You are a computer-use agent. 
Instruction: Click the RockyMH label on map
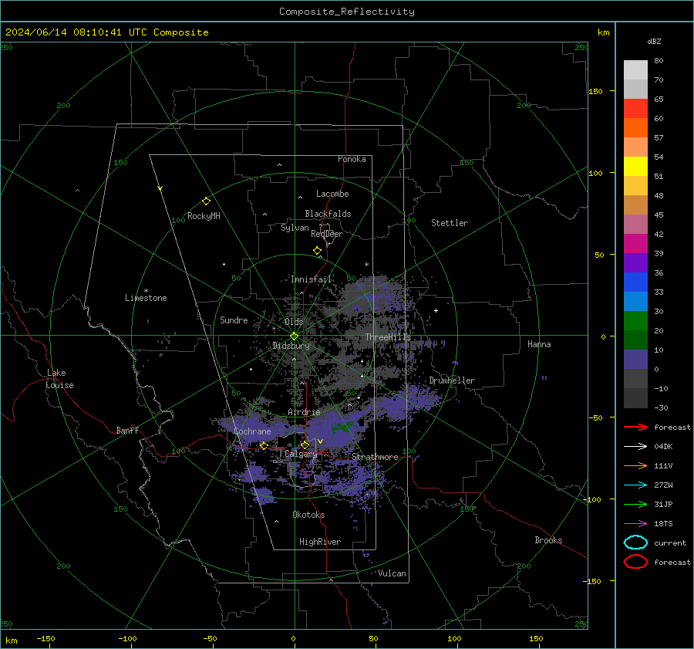(x=204, y=216)
